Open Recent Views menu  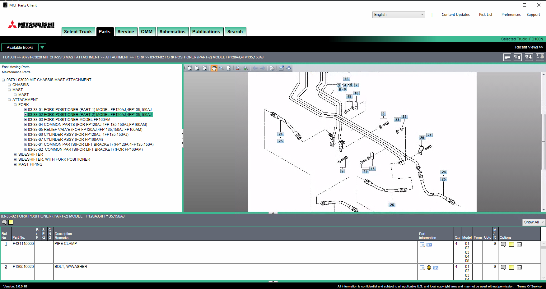click(x=529, y=47)
